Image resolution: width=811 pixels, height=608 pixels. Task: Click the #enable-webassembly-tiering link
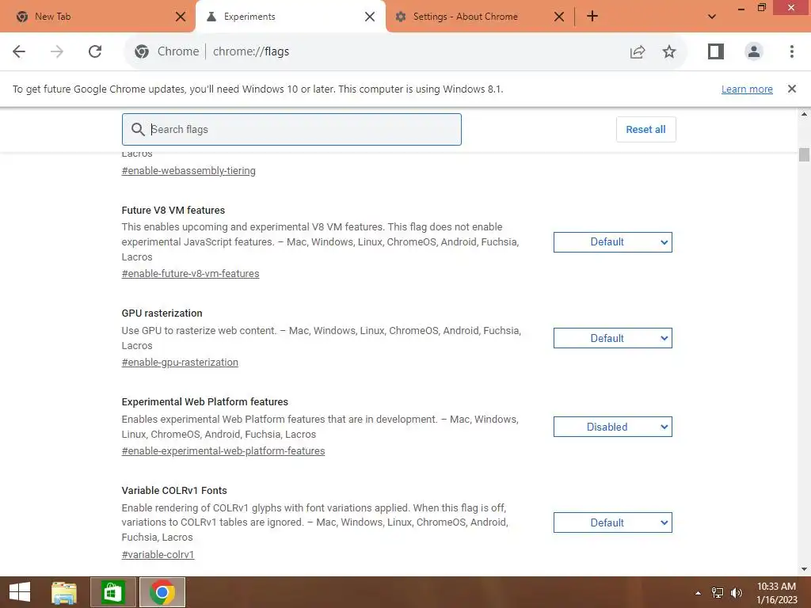tap(188, 171)
